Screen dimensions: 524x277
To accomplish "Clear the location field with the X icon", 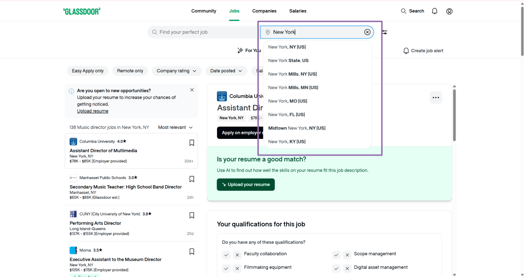I will (367, 32).
